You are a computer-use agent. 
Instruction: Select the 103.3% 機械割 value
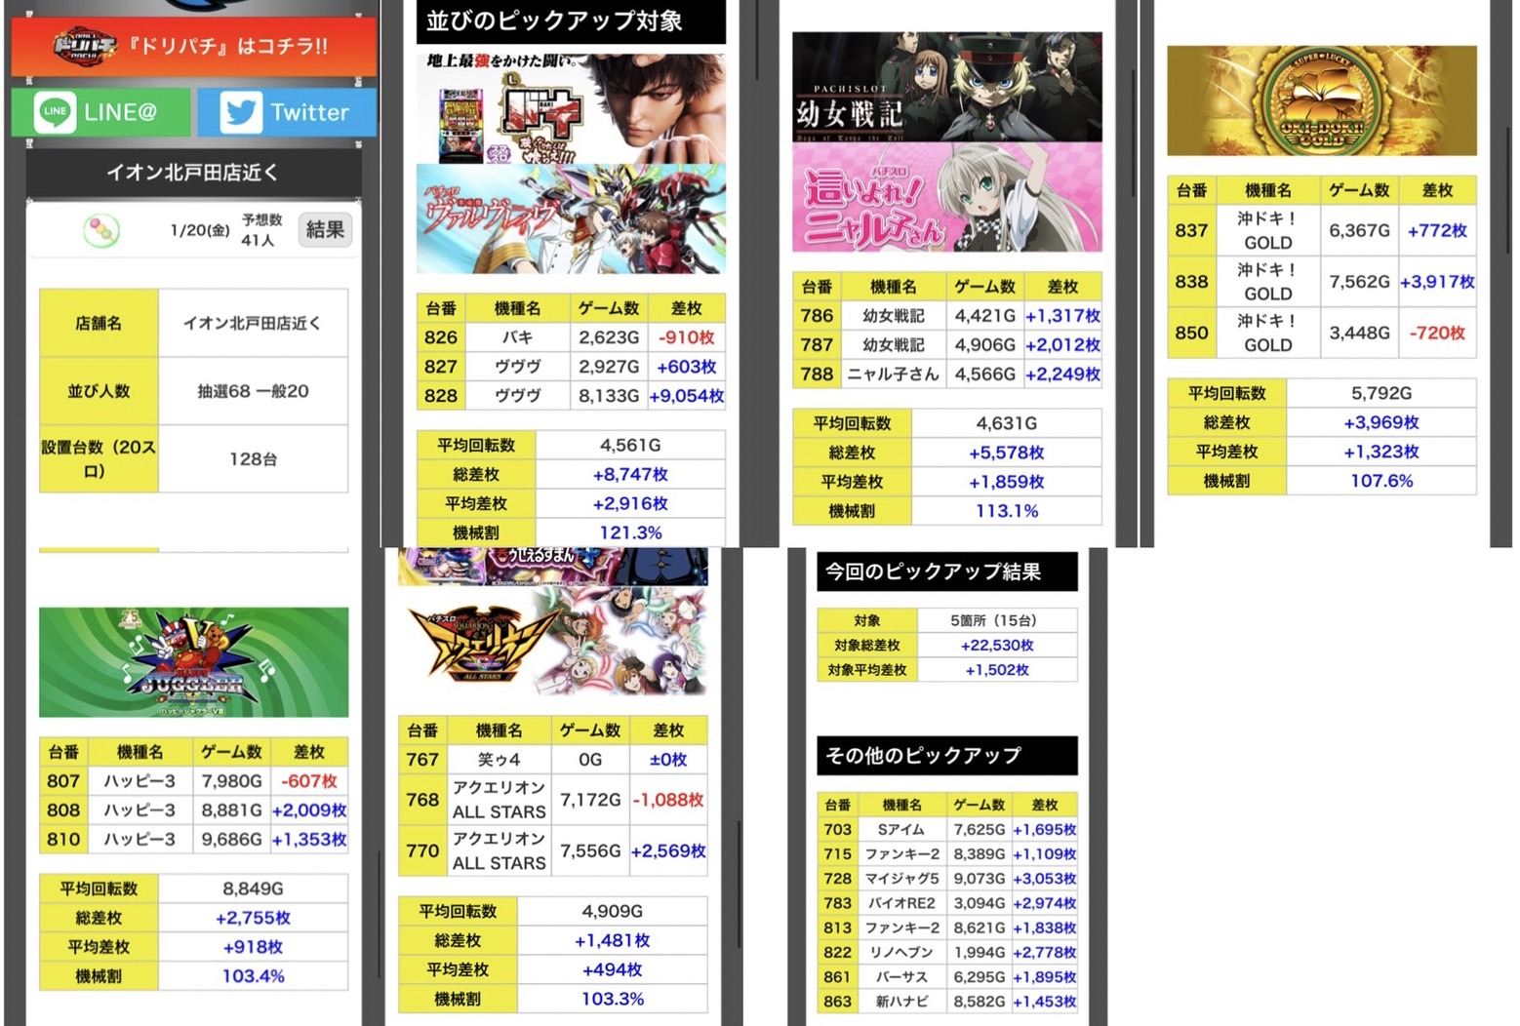613,999
